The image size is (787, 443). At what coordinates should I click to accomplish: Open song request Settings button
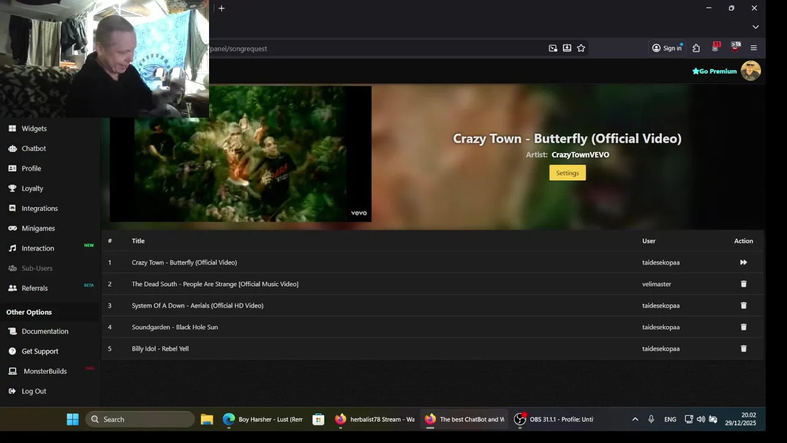pyautogui.click(x=568, y=173)
